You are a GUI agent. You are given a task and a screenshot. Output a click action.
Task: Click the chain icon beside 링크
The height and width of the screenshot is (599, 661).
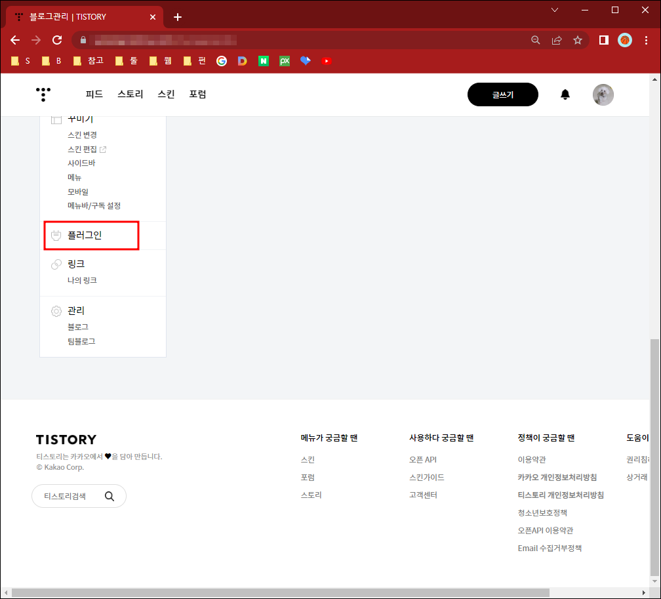click(56, 263)
